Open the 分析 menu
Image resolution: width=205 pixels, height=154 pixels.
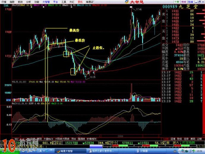point(28,2)
